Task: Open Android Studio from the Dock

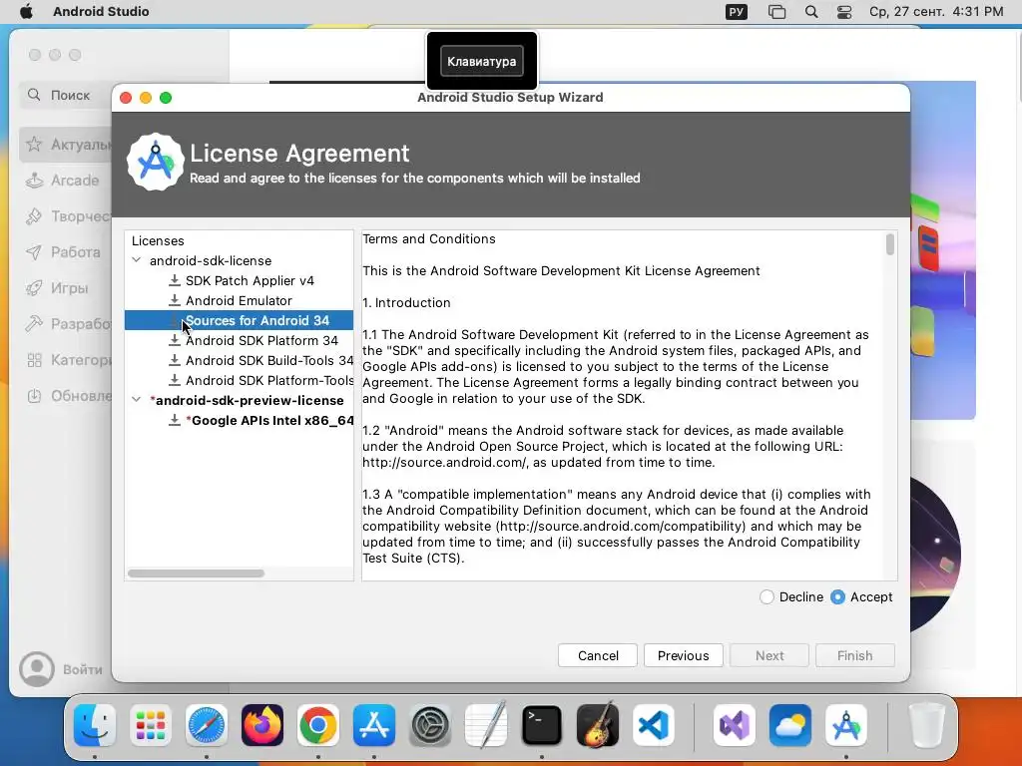Action: click(x=846, y=725)
